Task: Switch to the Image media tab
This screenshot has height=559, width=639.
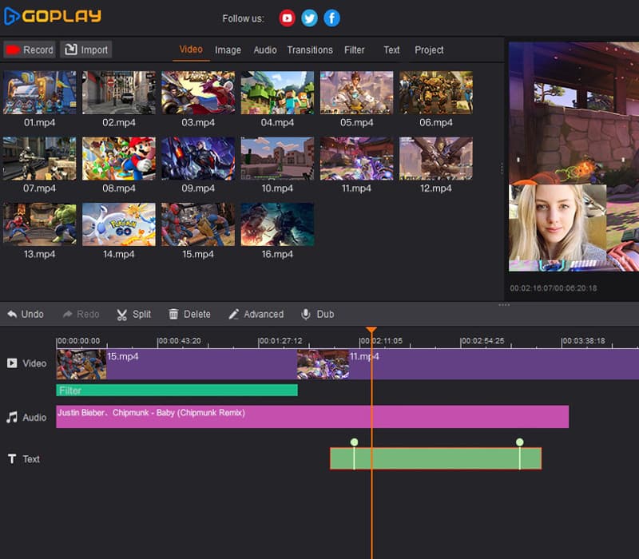Action: tap(228, 50)
